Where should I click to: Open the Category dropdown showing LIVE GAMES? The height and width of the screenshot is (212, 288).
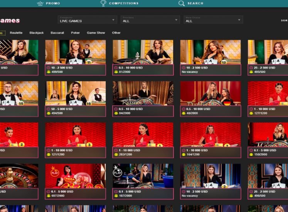click(x=87, y=20)
